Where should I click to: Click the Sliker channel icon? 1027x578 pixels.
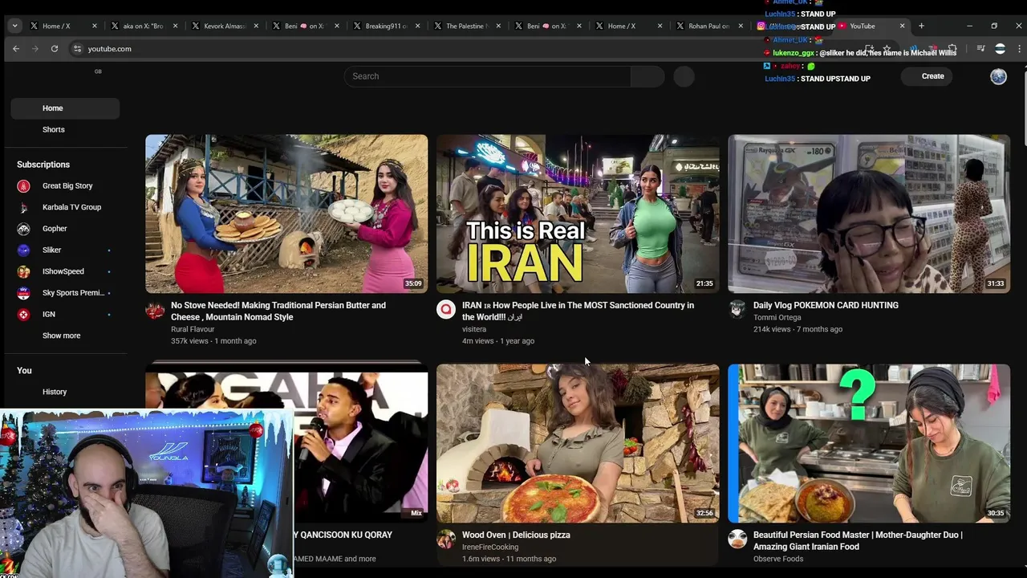pyautogui.click(x=24, y=250)
